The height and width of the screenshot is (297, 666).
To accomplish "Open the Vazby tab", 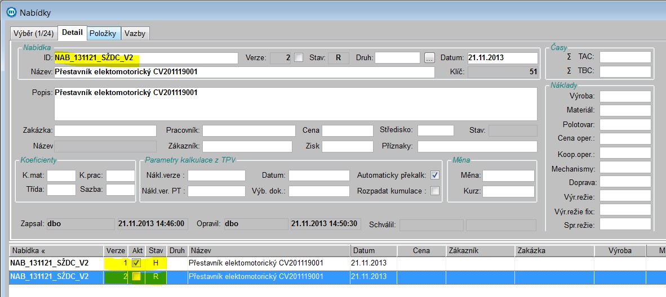I will pyautogui.click(x=135, y=33).
